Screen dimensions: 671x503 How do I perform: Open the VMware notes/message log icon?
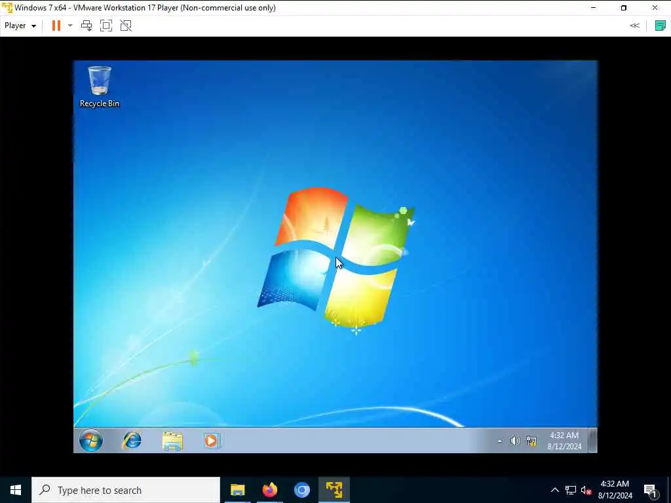click(661, 26)
